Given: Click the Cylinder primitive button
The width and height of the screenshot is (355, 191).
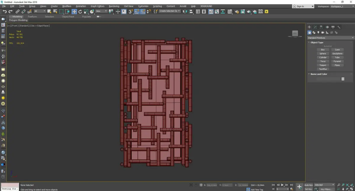Looking at the screenshot, I should coord(323,57).
